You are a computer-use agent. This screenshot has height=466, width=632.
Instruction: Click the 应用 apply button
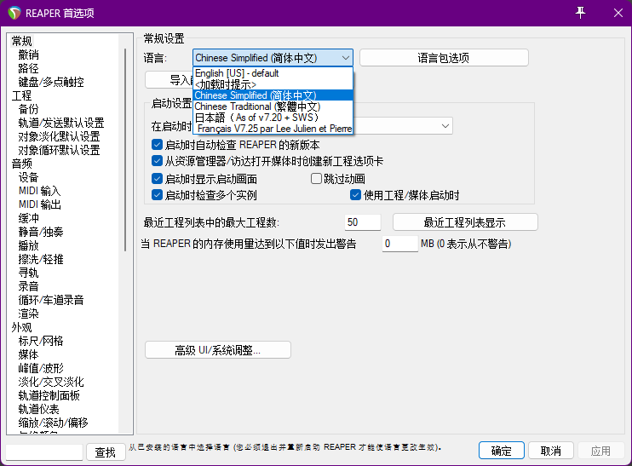tap(600, 451)
